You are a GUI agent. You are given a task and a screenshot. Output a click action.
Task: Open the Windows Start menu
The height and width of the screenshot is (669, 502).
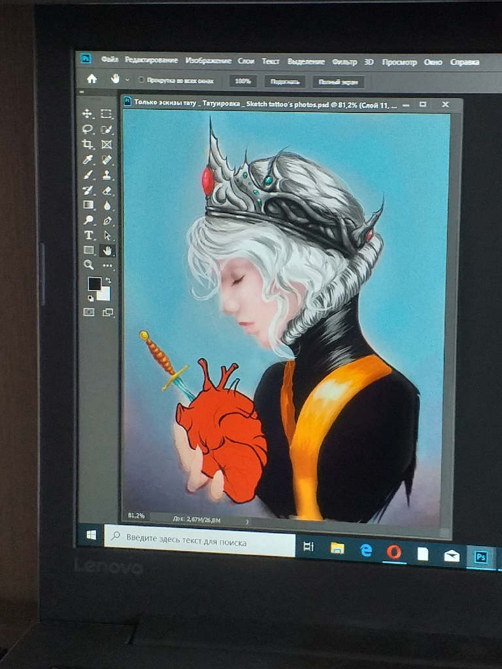tap(91, 534)
